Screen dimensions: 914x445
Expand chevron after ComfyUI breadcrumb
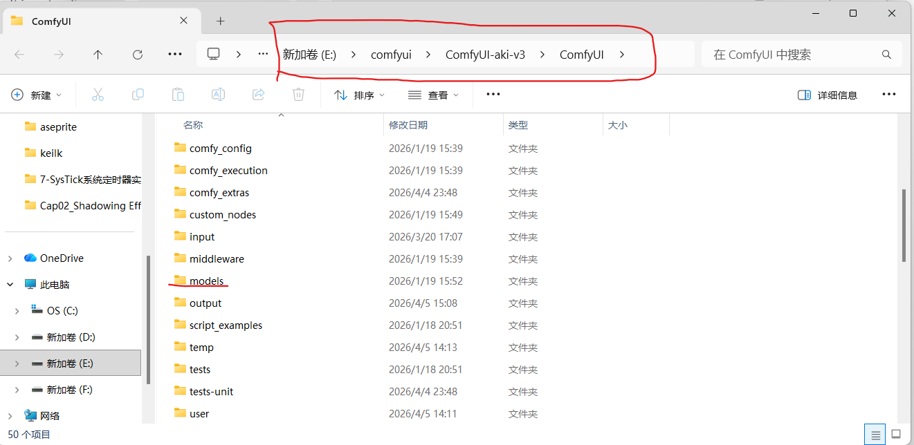pos(622,55)
